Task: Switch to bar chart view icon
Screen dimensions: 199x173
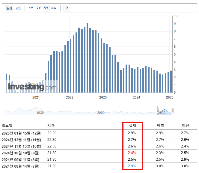Action: point(10,8)
